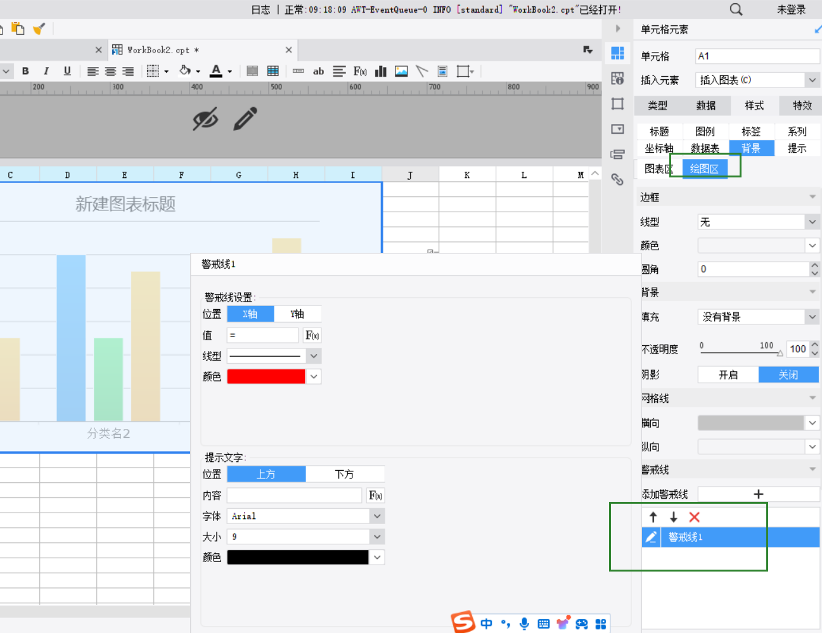This screenshot has height=633, width=822.
Task: Open floating element panel icon in sidebar
Action: [617, 104]
